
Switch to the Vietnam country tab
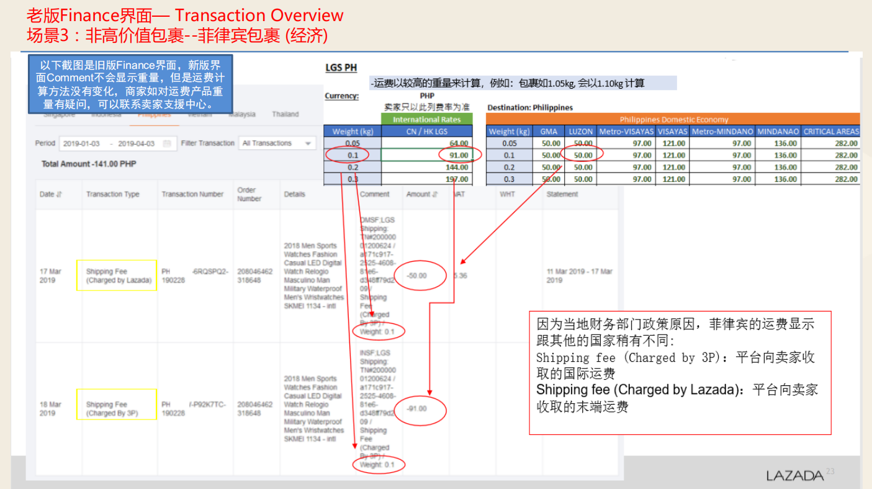[199, 114]
